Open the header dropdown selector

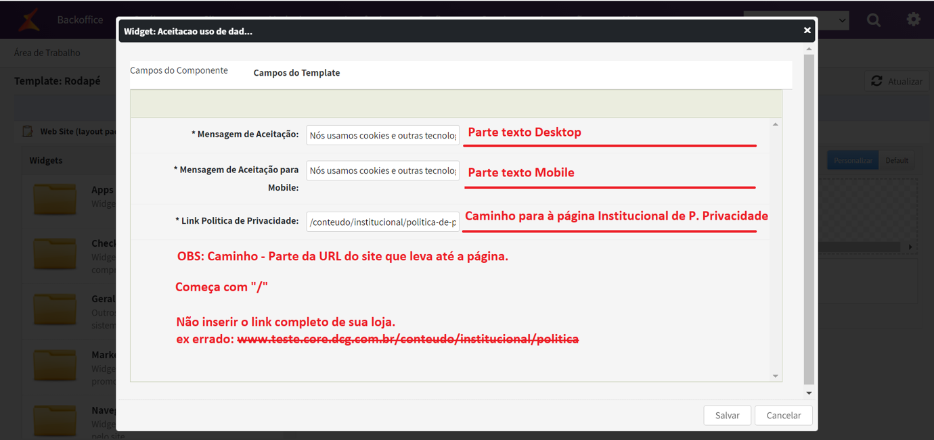click(x=796, y=20)
